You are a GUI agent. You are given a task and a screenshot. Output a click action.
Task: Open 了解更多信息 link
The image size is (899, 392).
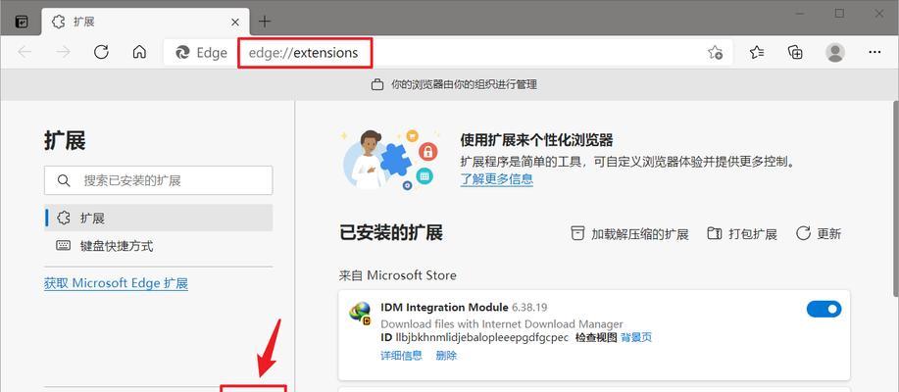pyautogui.click(x=496, y=179)
